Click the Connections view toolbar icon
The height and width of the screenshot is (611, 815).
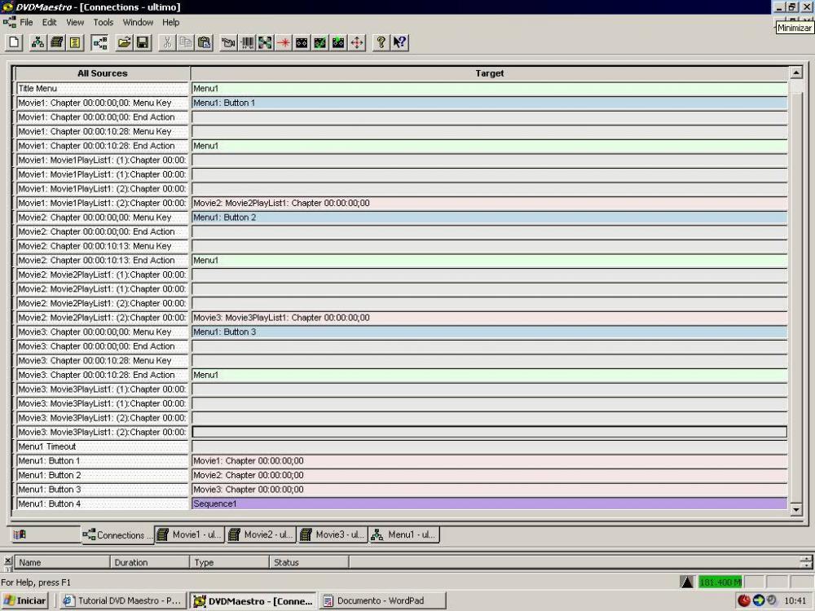click(99, 42)
